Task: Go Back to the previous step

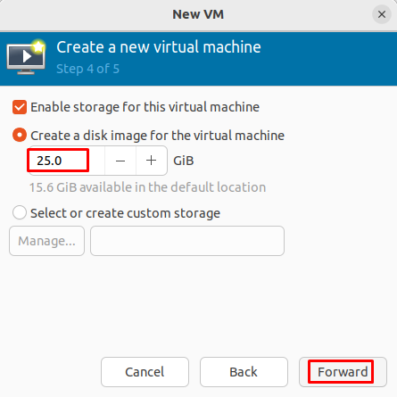Action: click(x=244, y=372)
